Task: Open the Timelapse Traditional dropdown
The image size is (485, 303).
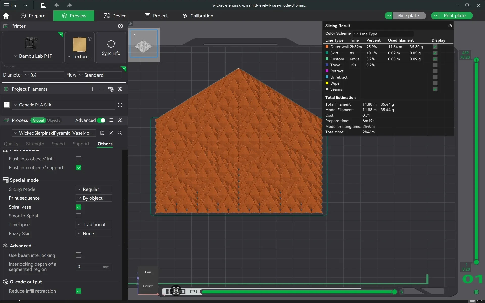Action: [93, 225]
